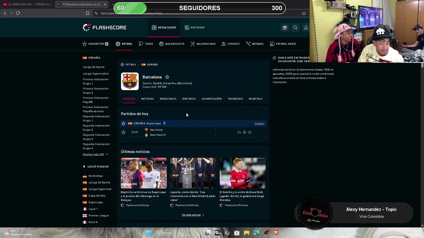This screenshot has height=238, width=424.
Task: Select Fútbol Amer. in sports menu
Action: 283,44
